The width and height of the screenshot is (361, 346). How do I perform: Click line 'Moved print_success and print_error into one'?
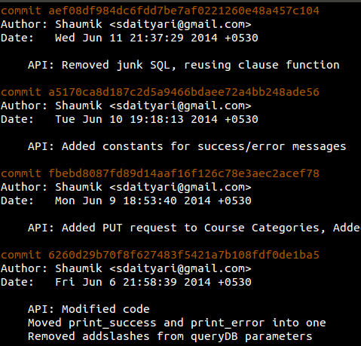(x=177, y=323)
